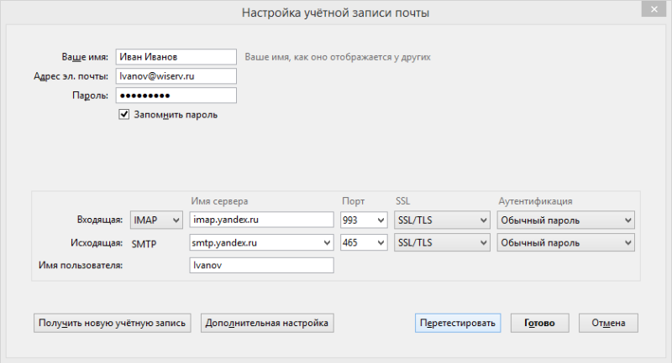
Task: Confirm with the 'Готово' button
Action: pyautogui.click(x=539, y=323)
